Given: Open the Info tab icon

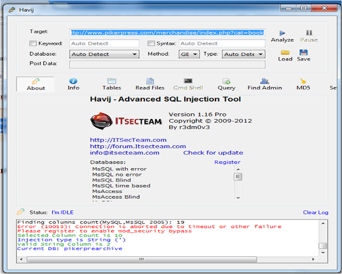Looking at the screenshot, I should tap(73, 81).
